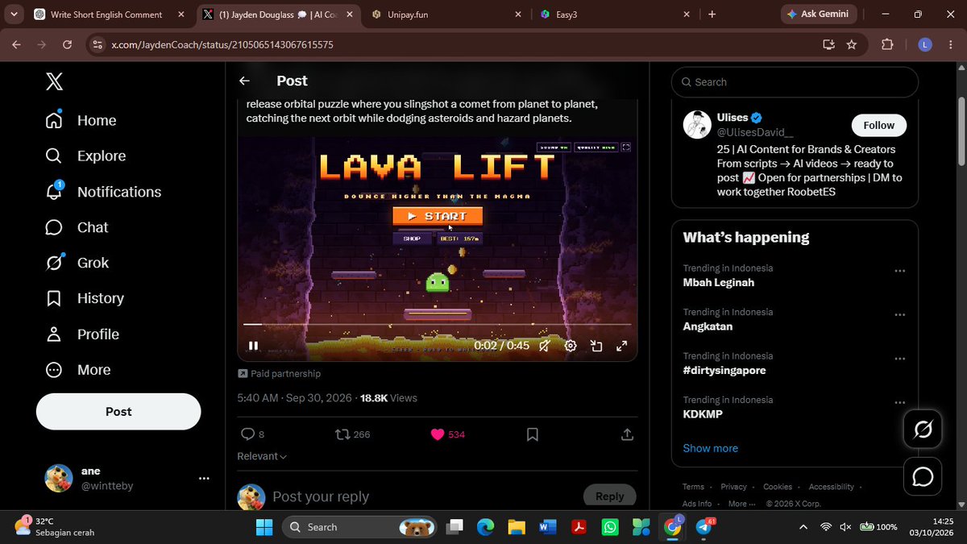Open Chat in sidebar
The image size is (967, 544).
pyautogui.click(x=77, y=227)
